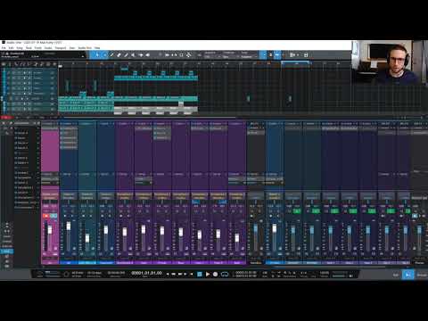The width and height of the screenshot is (428, 321).
Task: Click the tempo value in the transport
Action: pos(325,273)
